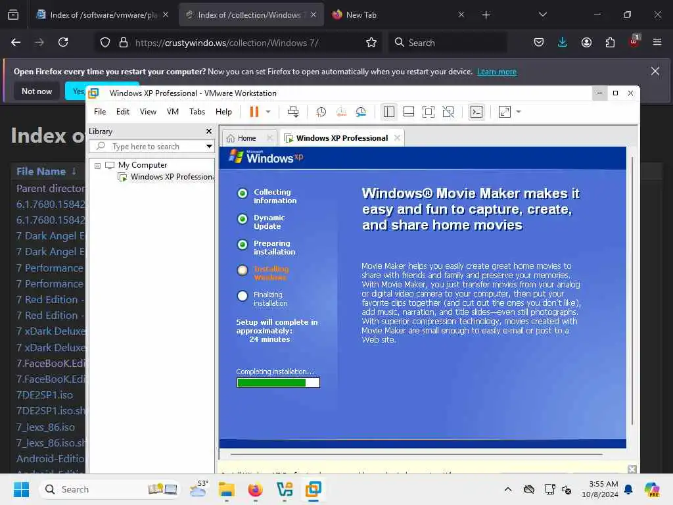Click the Firefox Search box
The height and width of the screenshot is (505, 673).
tap(448, 43)
